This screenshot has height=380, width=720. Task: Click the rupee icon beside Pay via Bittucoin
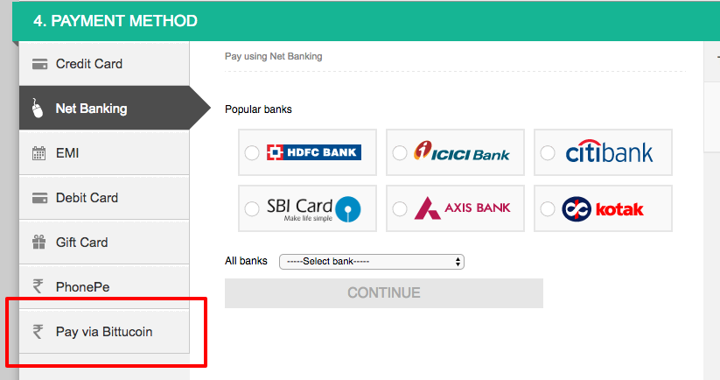(x=38, y=331)
